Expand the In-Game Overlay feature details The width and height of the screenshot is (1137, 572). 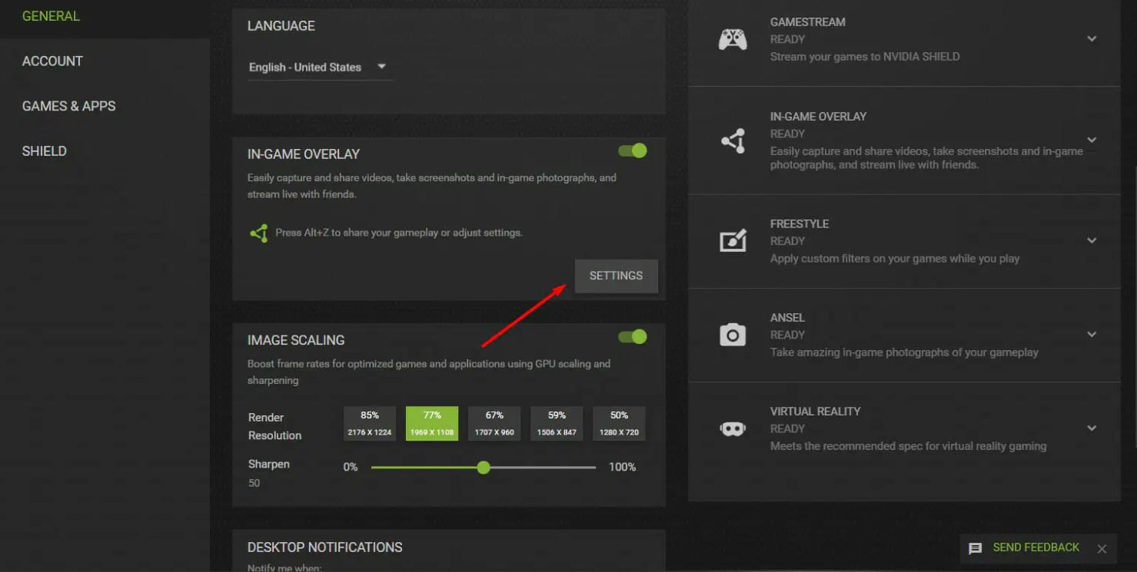point(1092,141)
